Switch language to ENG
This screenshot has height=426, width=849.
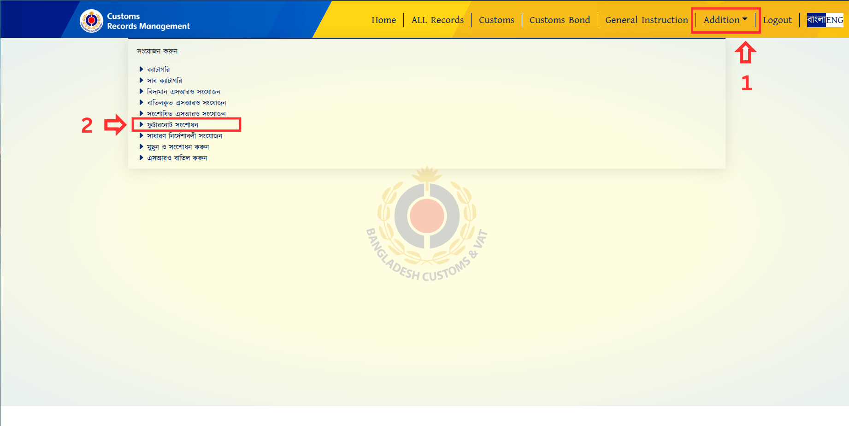click(x=835, y=20)
